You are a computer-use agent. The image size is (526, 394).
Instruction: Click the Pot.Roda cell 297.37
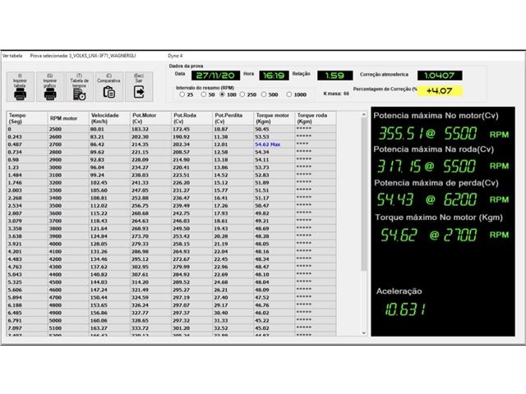click(191, 313)
